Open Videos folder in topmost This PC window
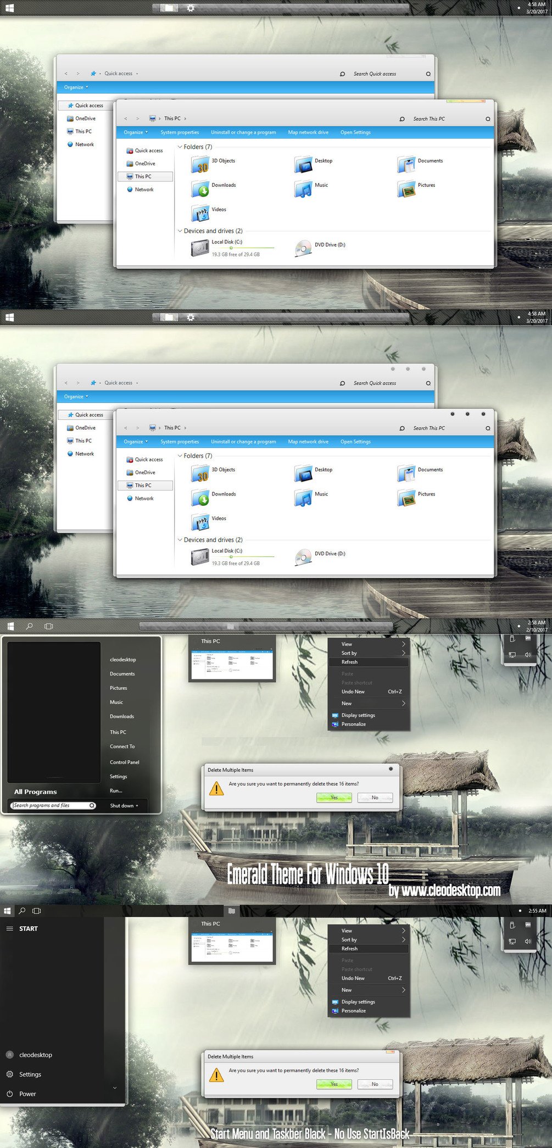Screen dimensions: 552x1148 209,213
